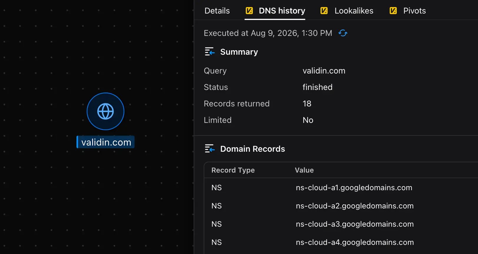This screenshot has height=254, width=478.
Task: Click the Validin logo on DNS history tab
Action: [249, 11]
